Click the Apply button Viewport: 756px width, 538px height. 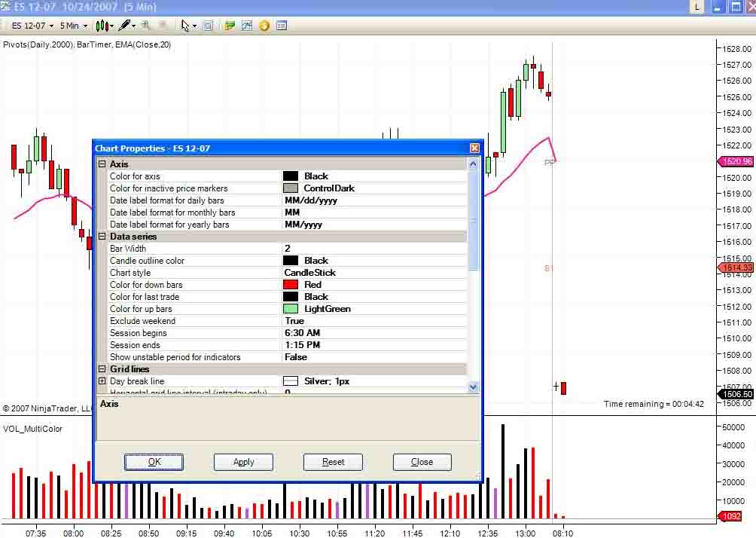coord(243,462)
